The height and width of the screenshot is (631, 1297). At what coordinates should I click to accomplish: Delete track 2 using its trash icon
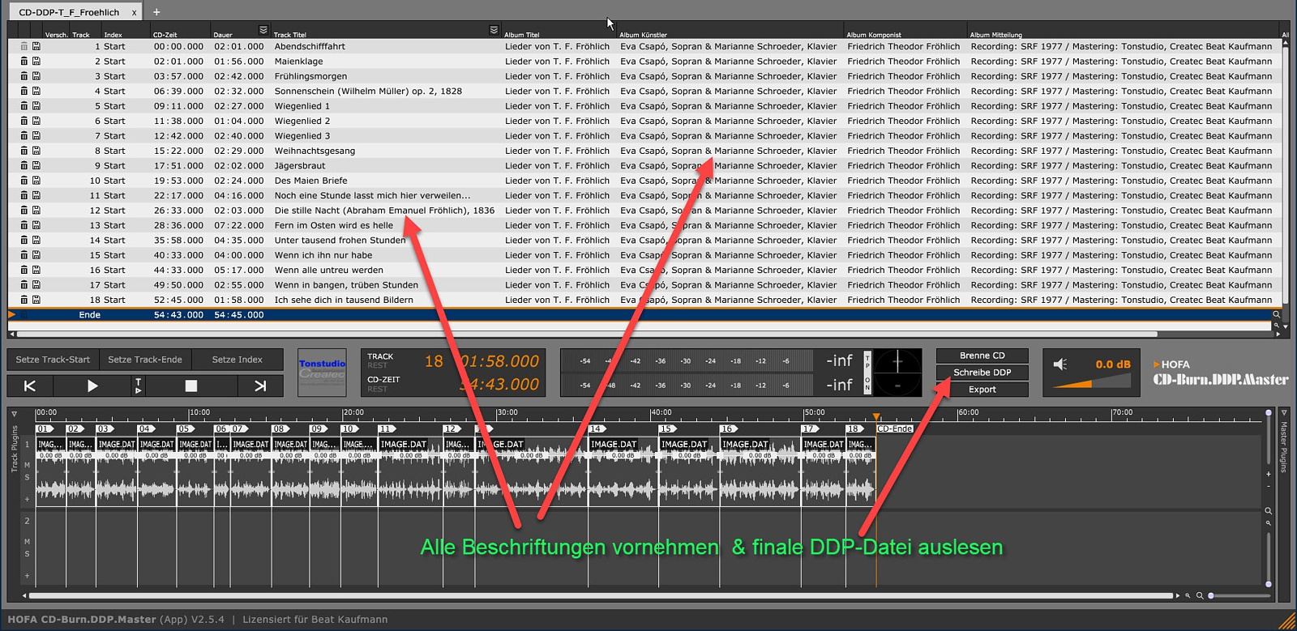pyautogui.click(x=24, y=62)
